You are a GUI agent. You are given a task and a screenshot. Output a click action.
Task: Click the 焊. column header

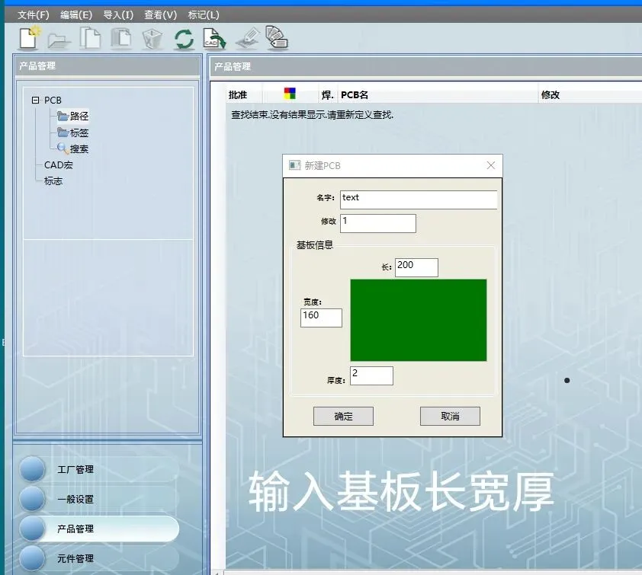327,95
